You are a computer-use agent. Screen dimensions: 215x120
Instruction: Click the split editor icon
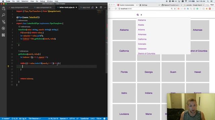pyautogui.click(x=101, y=7)
